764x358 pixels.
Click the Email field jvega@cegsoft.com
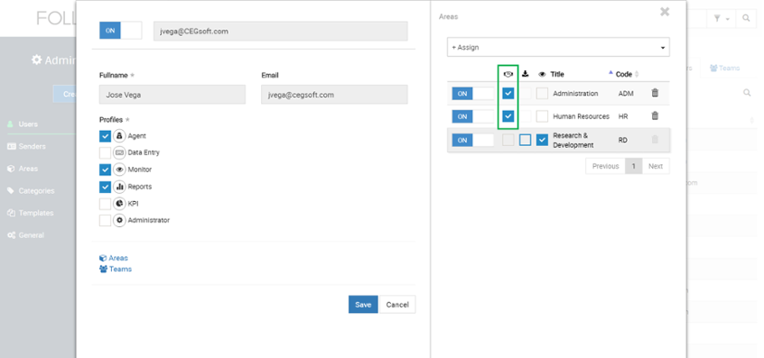(334, 95)
